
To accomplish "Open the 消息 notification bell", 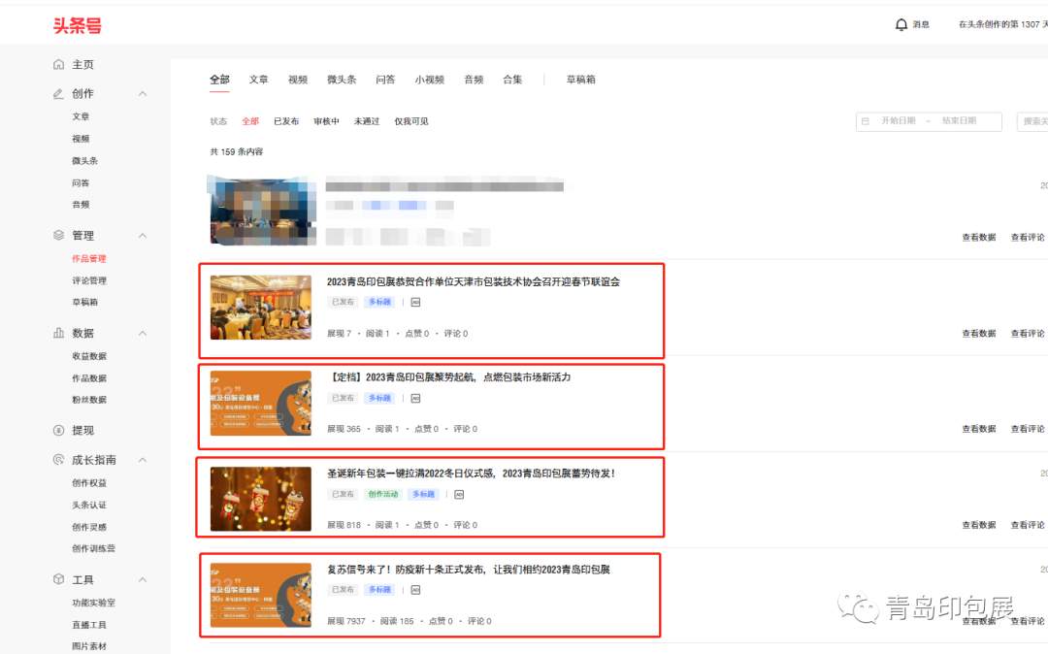I will coord(901,24).
